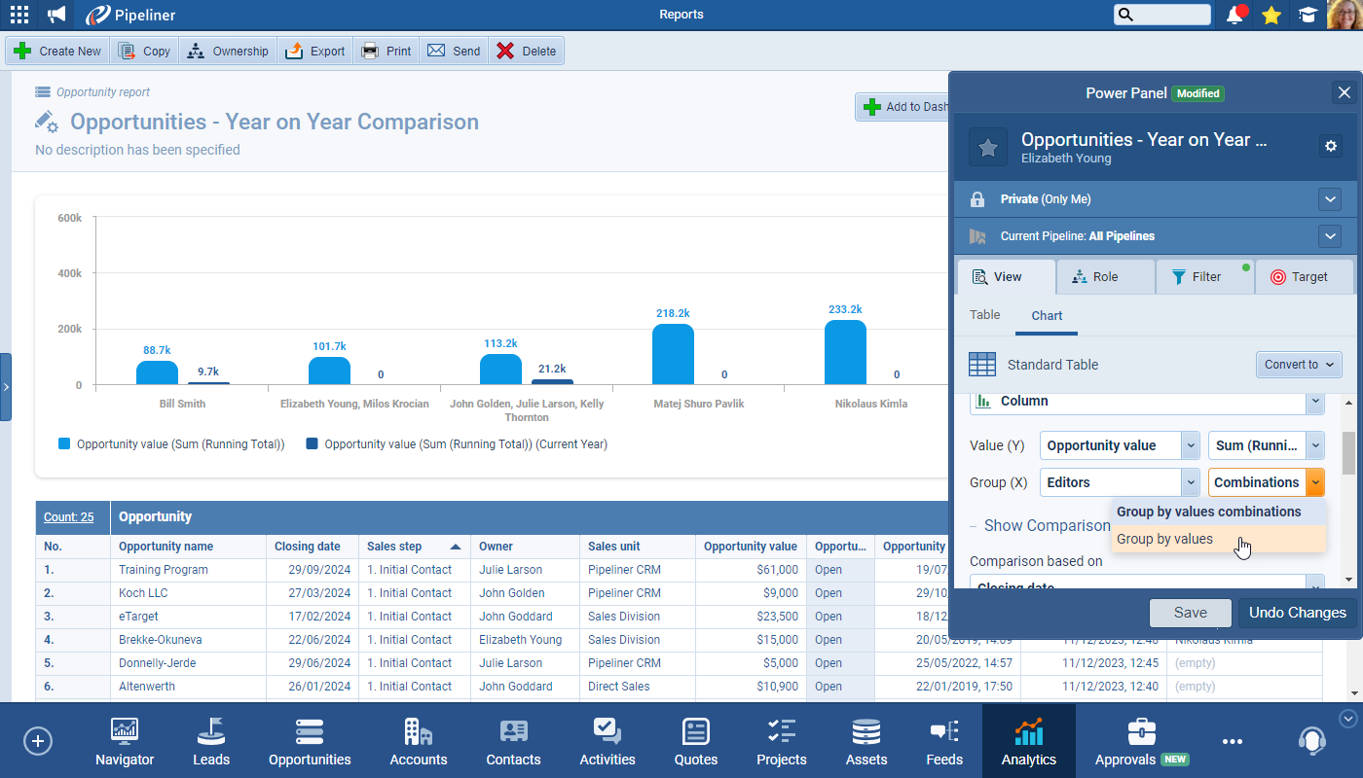Open the graduation cap learning icon
The image size is (1363, 778).
coord(1307,15)
